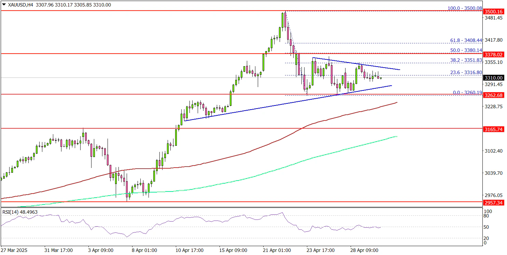The image size is (507, 255).
Task: Select the 38.2 - 3351.83 Fibonacci level
Action: (x=466, y=60)
